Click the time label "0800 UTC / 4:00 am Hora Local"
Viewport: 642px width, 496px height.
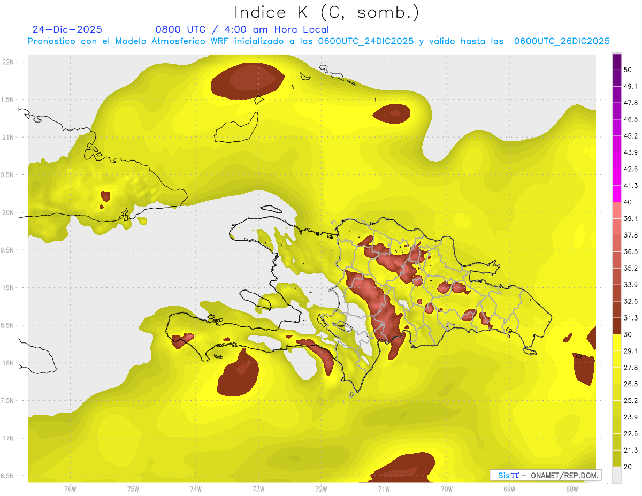point(242,29)
